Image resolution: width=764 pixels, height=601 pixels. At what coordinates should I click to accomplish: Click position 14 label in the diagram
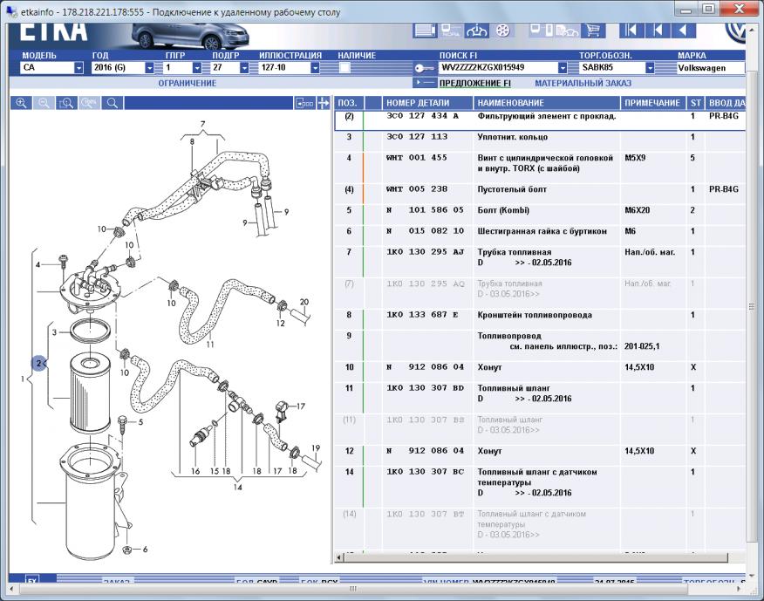click(237, 487)
